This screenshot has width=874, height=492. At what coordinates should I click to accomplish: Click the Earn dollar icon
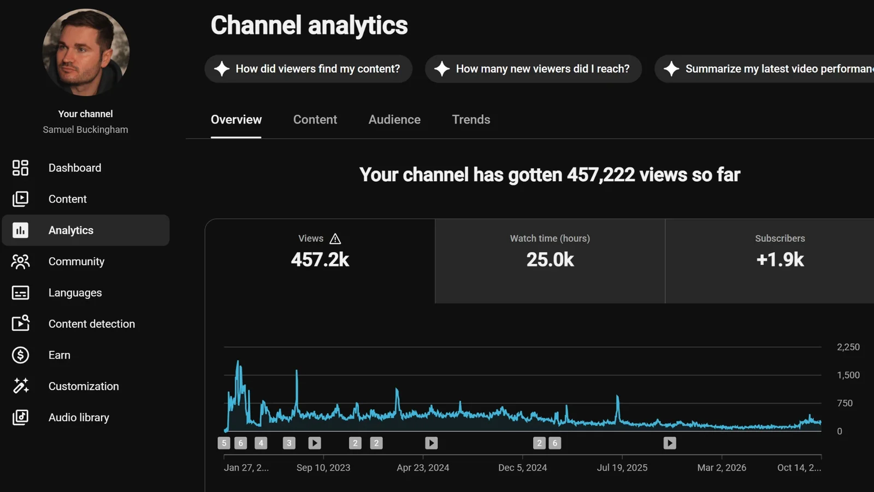20,355
